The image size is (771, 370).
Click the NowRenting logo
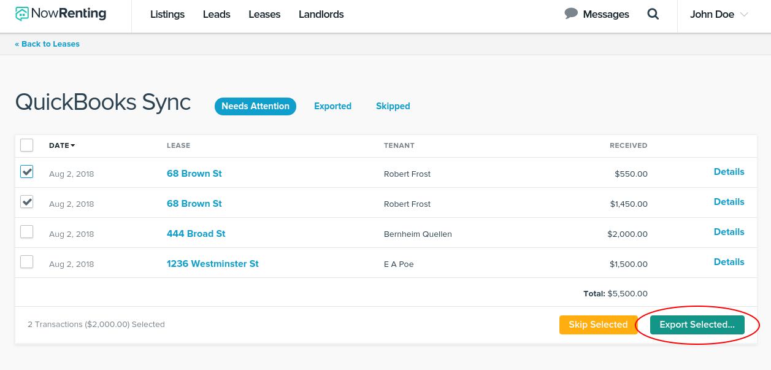tap(61, 14)
